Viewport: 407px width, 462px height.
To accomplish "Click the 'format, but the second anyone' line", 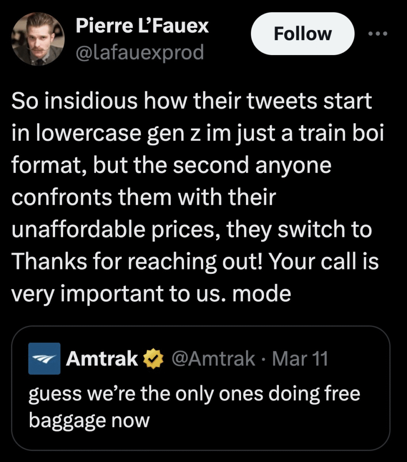I will tap(171, 166).
